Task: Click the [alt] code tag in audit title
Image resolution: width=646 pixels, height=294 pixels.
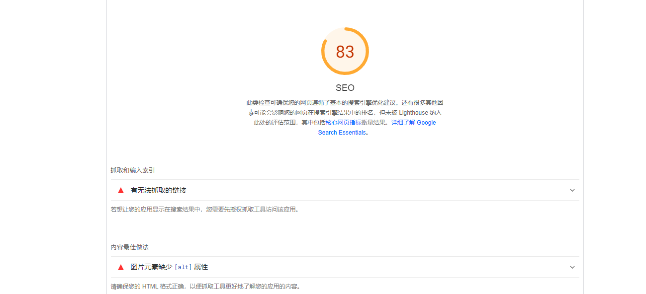Action: [x=183, y=267]
